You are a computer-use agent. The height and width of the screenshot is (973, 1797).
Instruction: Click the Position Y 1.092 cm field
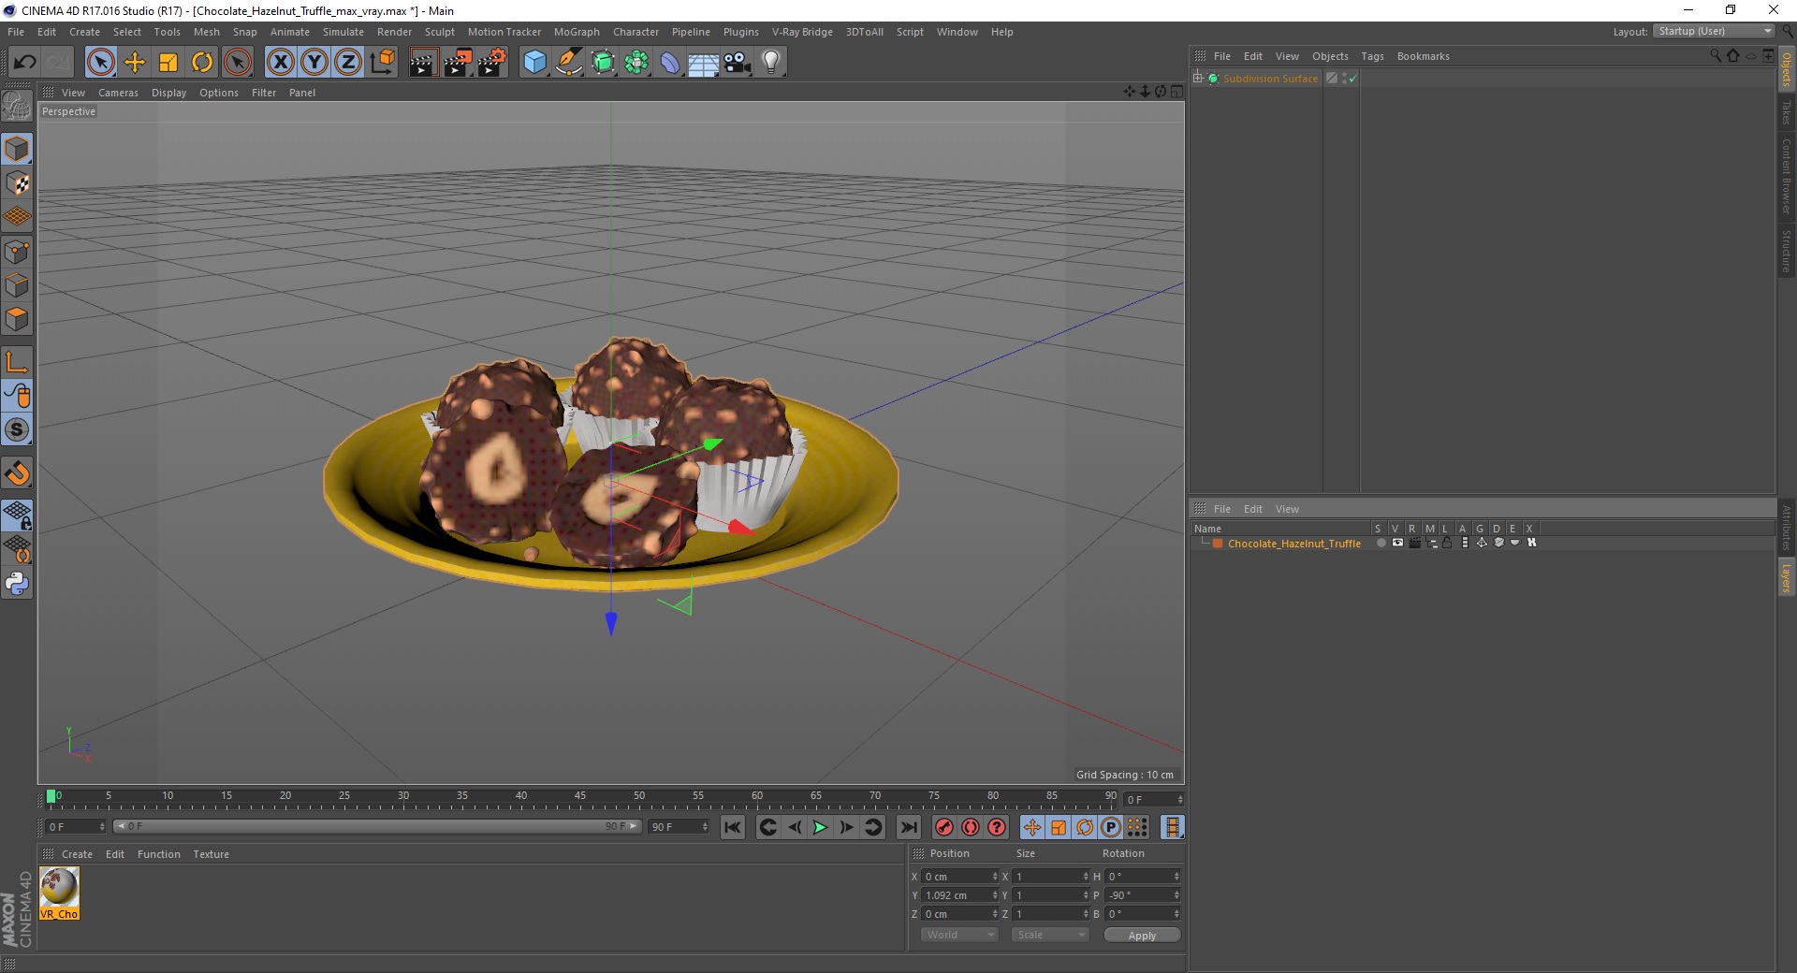coord(957,895)
